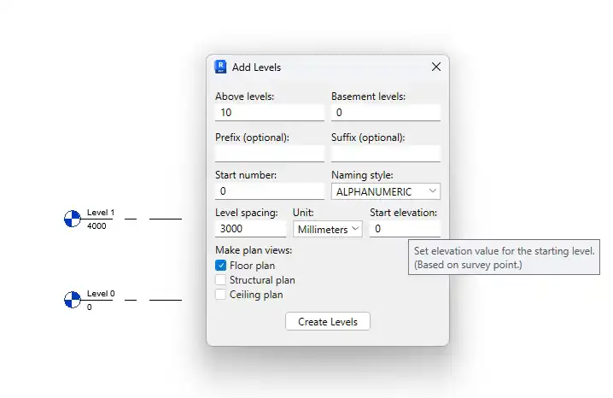Click the Level 1 name label
Screen dimensions: 613x398
tap(101, 213)
